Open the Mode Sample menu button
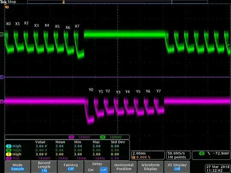Viewport: 231px width, 173px height. 18,167
